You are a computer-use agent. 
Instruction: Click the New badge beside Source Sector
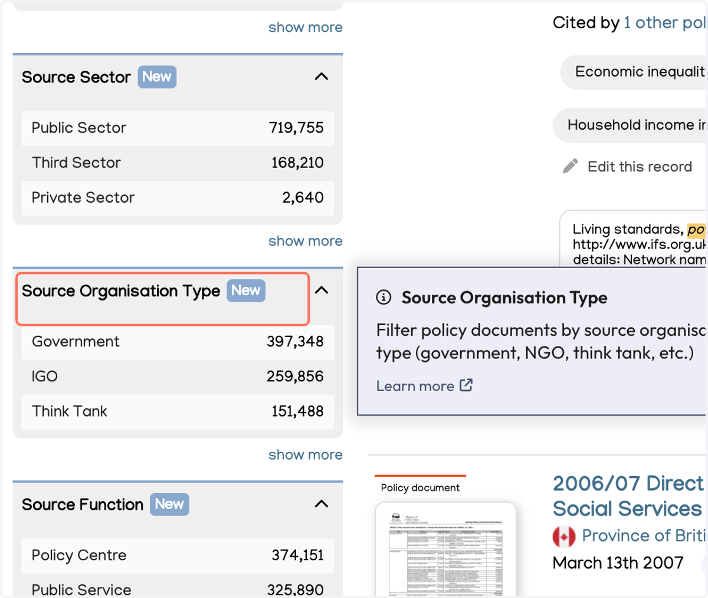[157, 77]
